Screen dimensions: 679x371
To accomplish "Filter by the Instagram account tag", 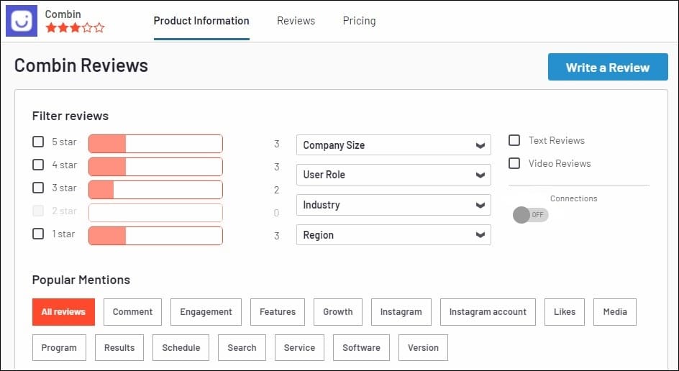I will coord(488,312).
